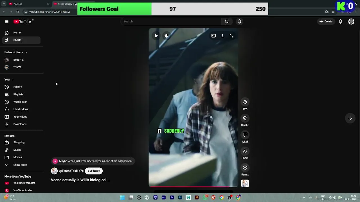Enter fullscreen on the Short

point(231,36)
